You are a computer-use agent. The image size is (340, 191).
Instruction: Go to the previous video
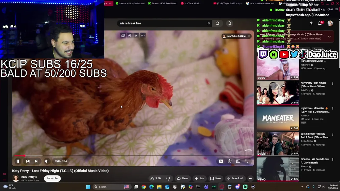coord(28,161)
